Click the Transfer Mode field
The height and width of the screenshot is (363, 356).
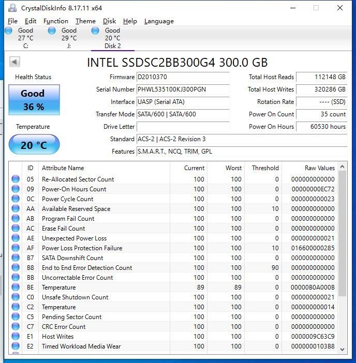[x=183, y=114]
